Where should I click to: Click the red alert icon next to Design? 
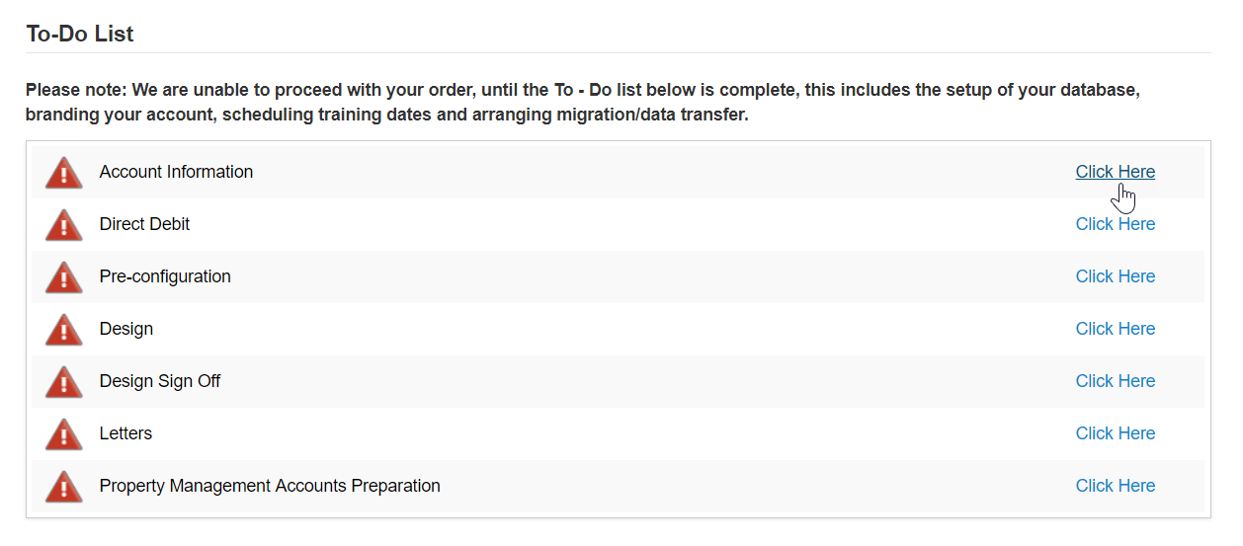click(x=64, y=331)
